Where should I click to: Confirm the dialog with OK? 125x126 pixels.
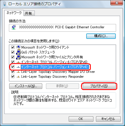coord(81,119)
